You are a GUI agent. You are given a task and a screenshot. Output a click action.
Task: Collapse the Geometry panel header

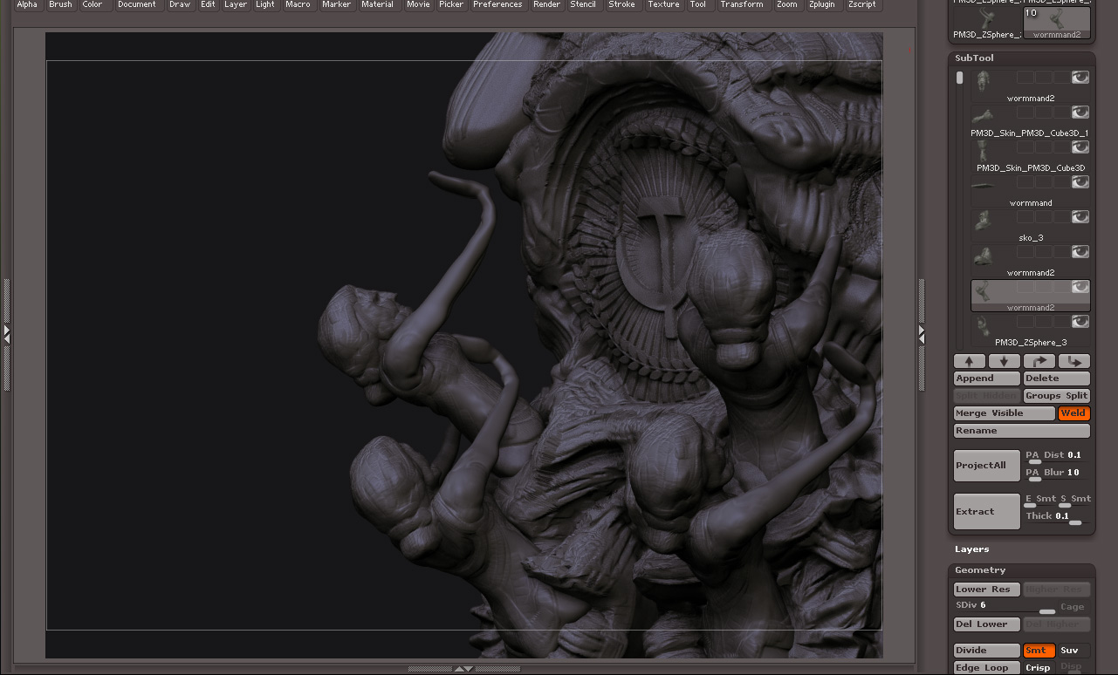tap(980, 570)
